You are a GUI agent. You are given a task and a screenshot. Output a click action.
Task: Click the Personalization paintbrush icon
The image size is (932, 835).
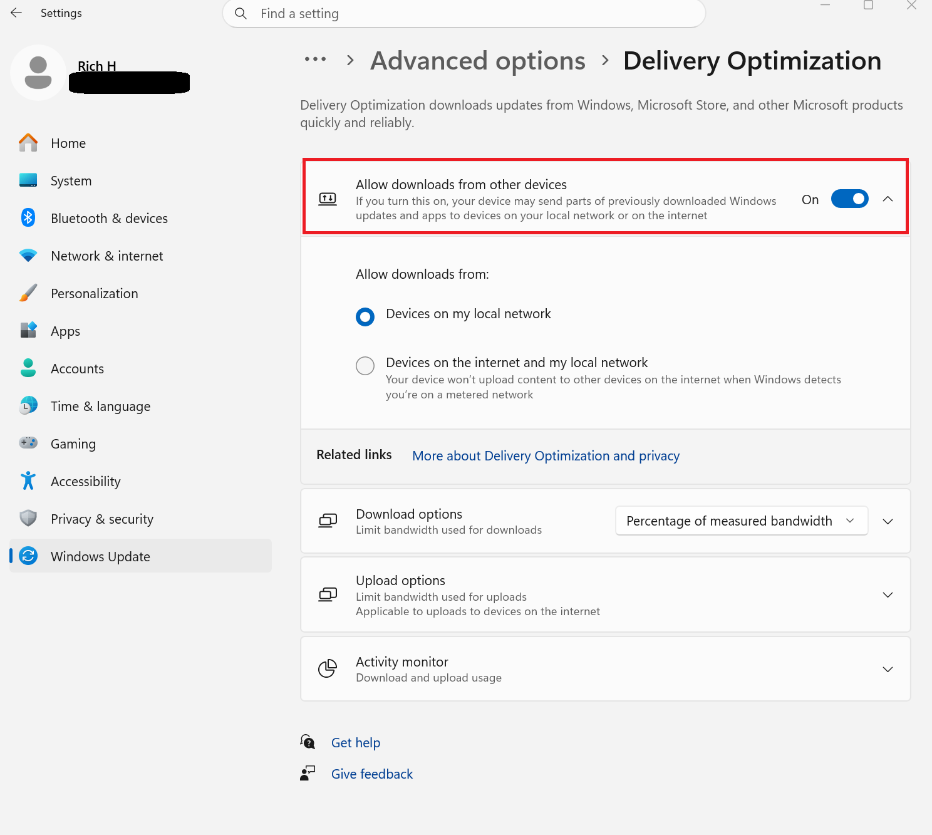coord(28,293)
